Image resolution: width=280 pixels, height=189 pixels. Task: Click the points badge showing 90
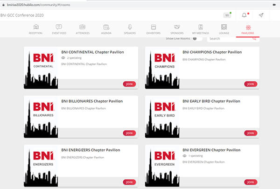coord(227,15)
